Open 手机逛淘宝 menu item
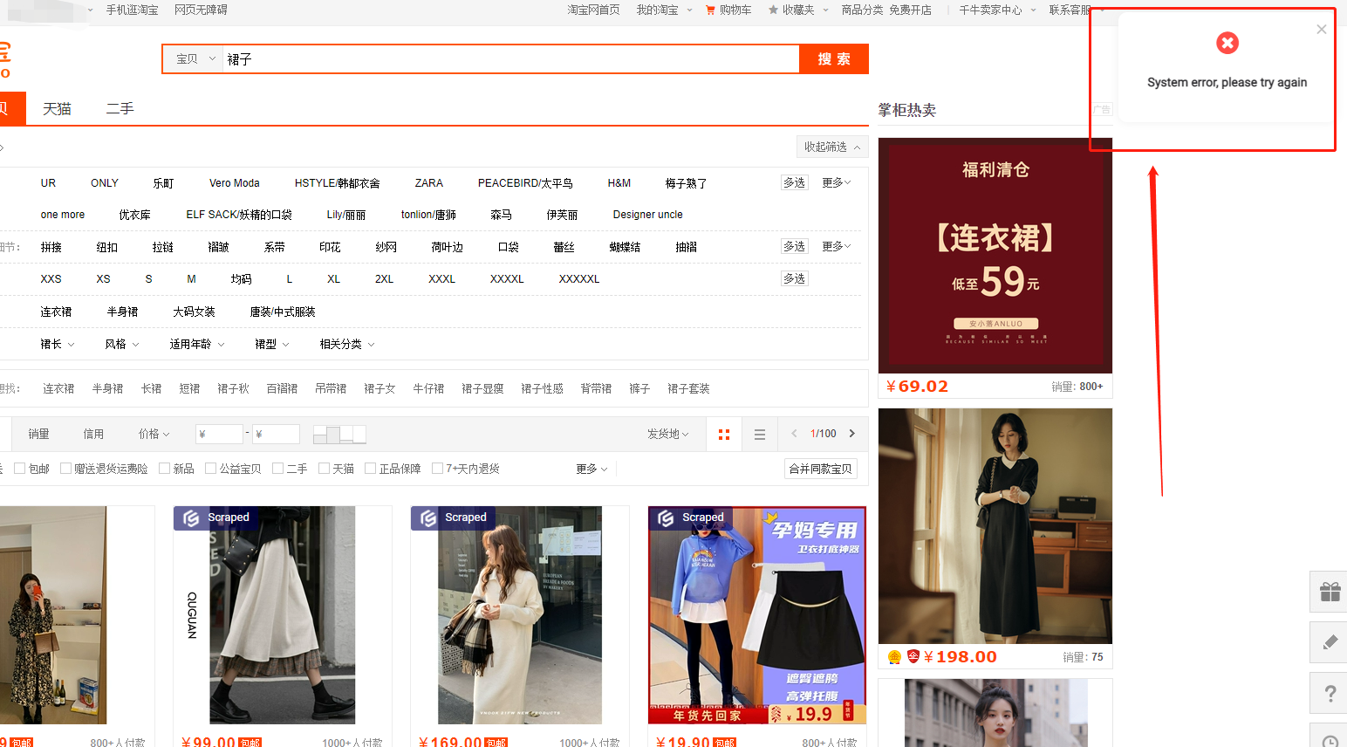This screenshot has height=747, width=1347. pyautogui.click(x=132, y=10)
